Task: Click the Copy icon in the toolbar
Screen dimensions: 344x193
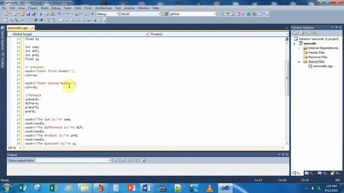Action: coord(47,14)
